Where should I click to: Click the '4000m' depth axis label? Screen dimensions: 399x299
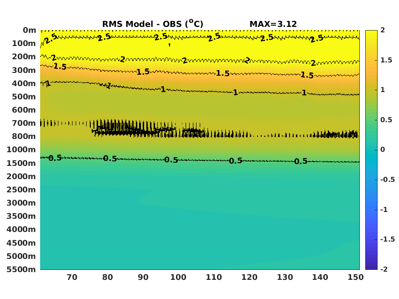(21, 229)
